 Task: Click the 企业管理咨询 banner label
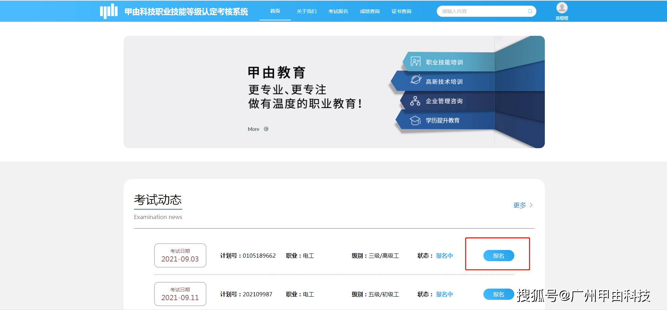tap(444, 101)
